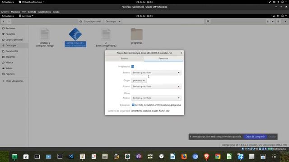Expand view options arrow in Archivos toolbar
Viewport: 289px width, 162px height.
(273, 22)
